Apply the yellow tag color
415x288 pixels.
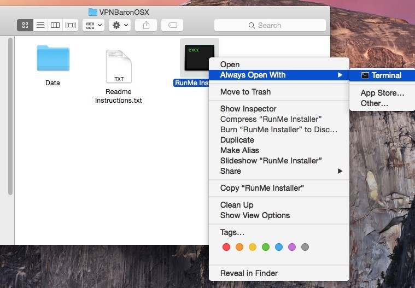pos(253,247)
